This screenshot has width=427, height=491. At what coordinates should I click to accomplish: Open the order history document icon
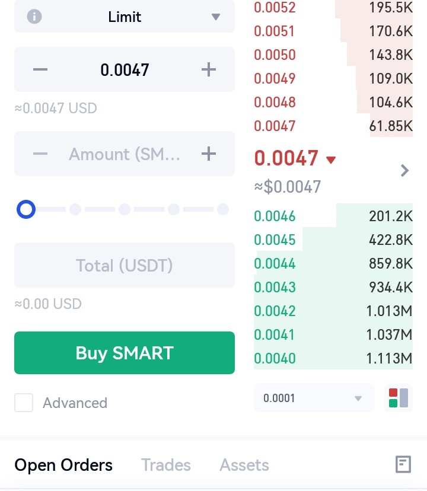click(x=403, y=464)
